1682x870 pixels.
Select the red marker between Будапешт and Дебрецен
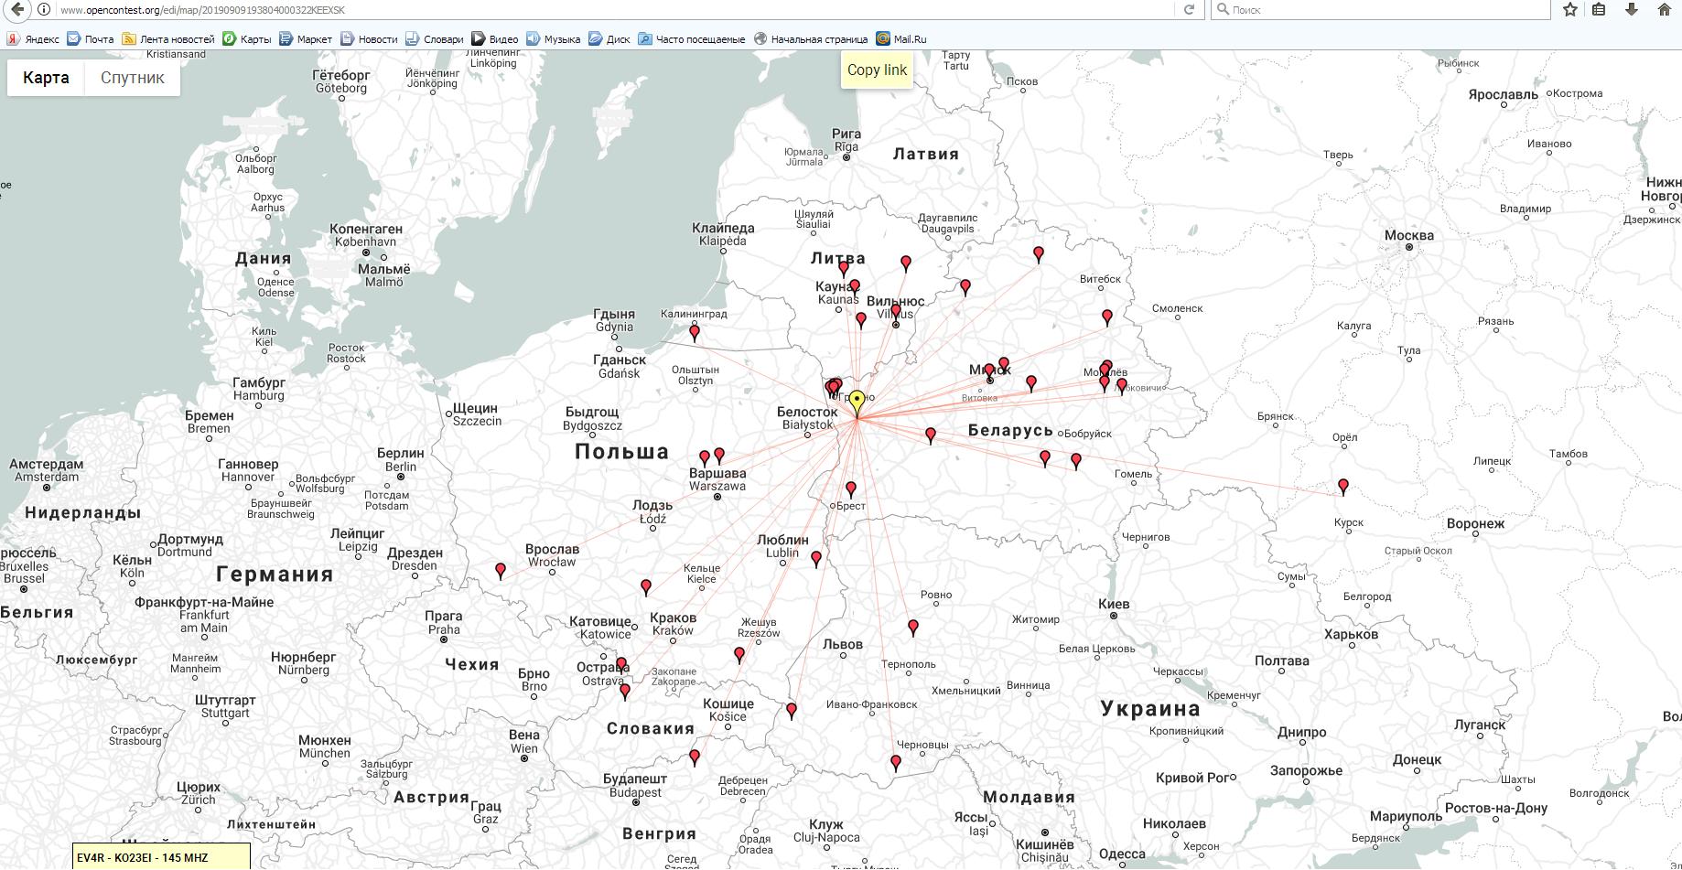pyautogui.click(x=694, y=757)
